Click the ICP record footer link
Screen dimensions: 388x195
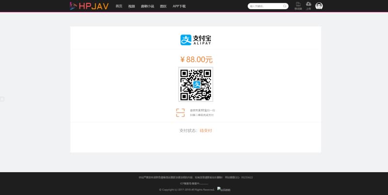(194, 183)
